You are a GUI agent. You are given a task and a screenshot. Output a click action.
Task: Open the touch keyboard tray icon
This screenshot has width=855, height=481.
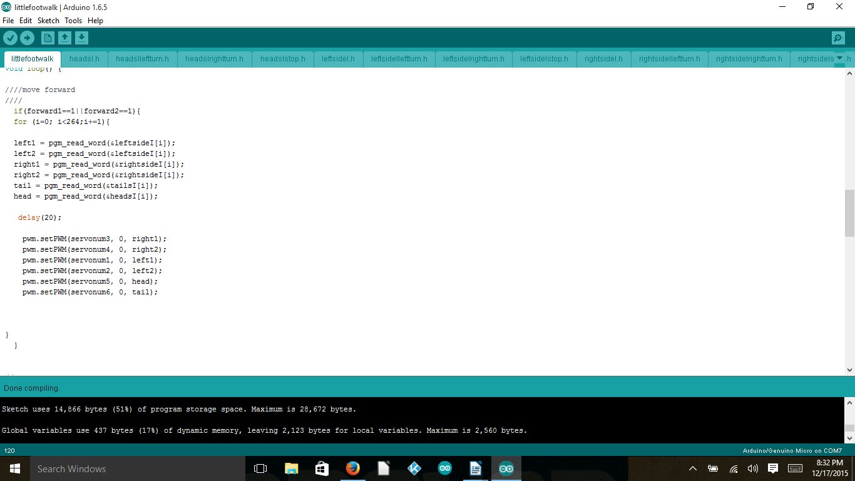(796, 468)
